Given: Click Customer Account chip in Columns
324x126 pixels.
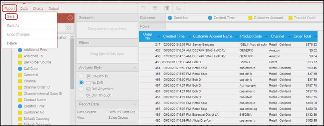Looking at the screenshot, I should [267, 18].
